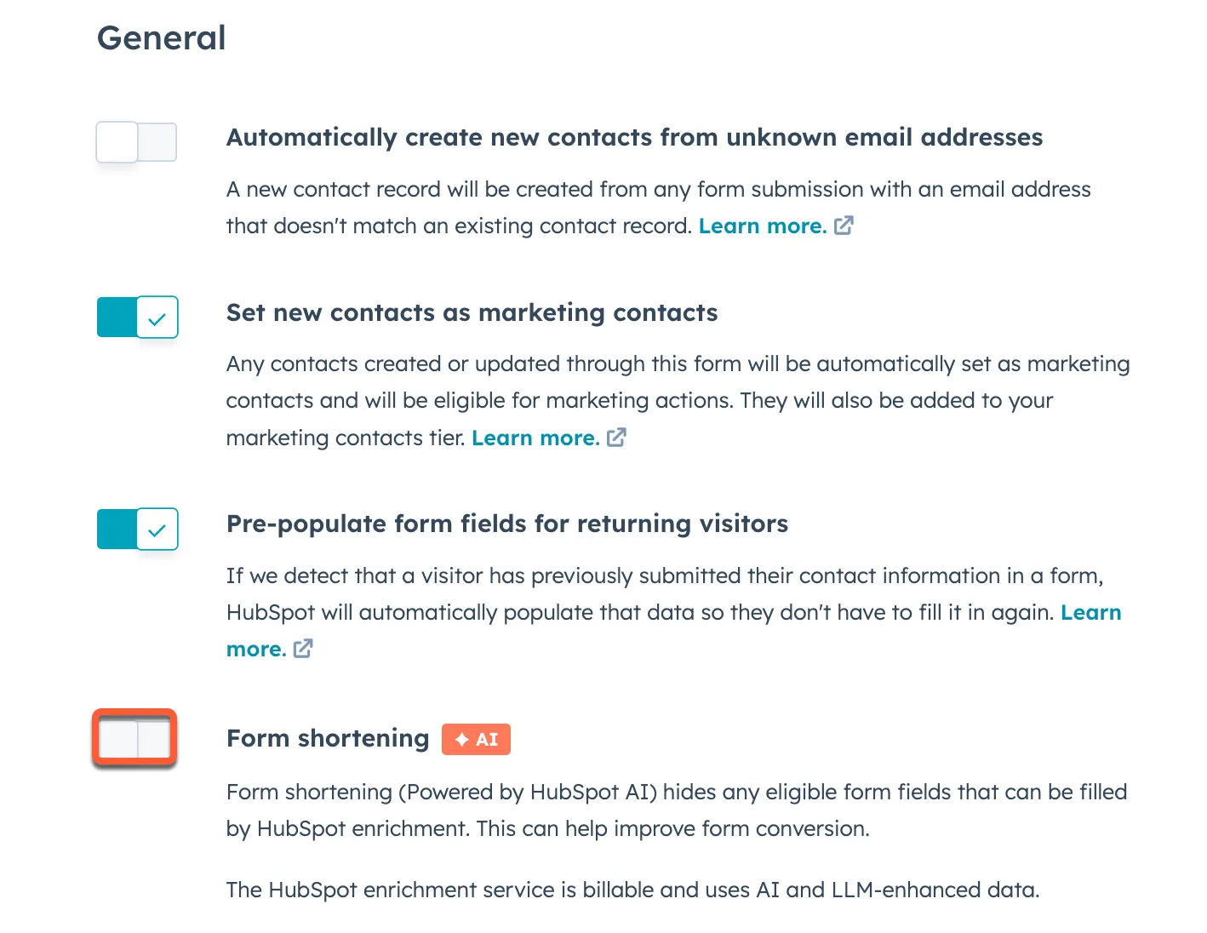The width and height of the screenshot is (1207, 933).
Task: Click external link icon after unknown email addresses text
Action: 844,226
